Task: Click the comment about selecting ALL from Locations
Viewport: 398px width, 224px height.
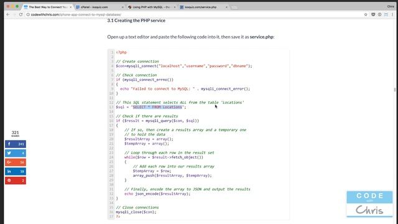Action: click(180, 103)
